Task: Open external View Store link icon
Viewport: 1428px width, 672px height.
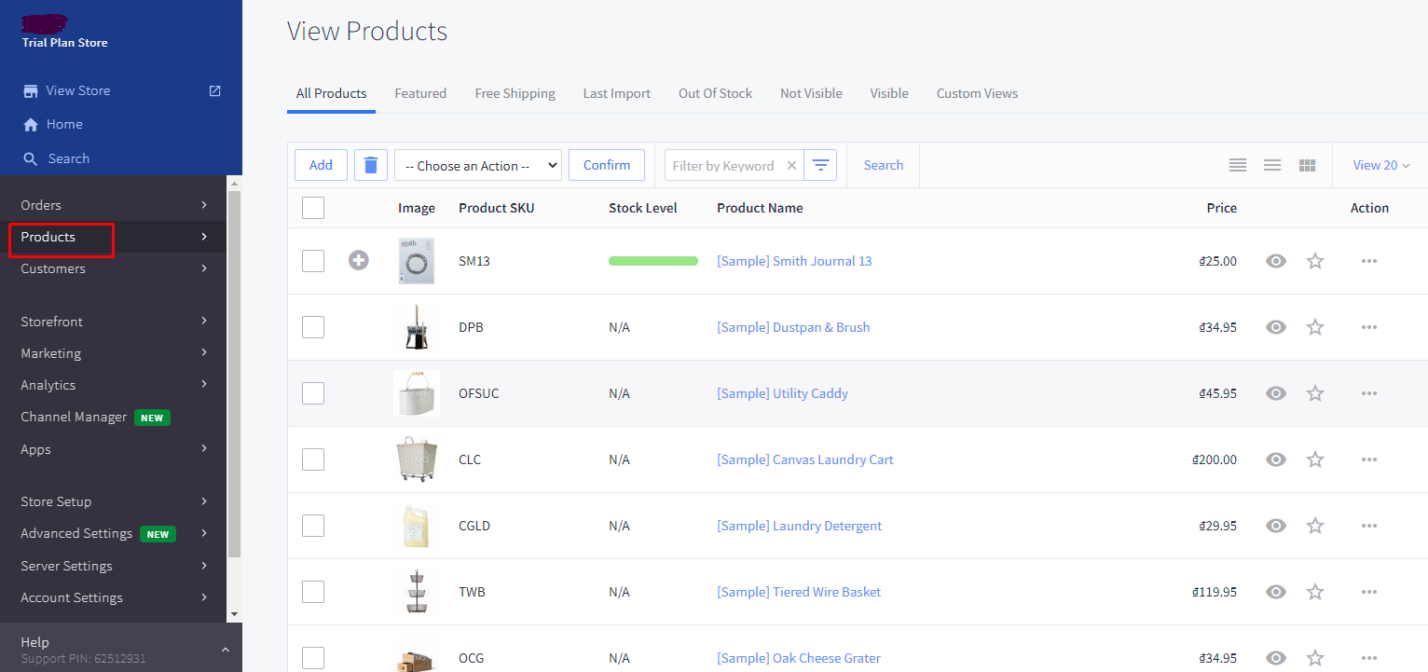Action: click(215, 90)
